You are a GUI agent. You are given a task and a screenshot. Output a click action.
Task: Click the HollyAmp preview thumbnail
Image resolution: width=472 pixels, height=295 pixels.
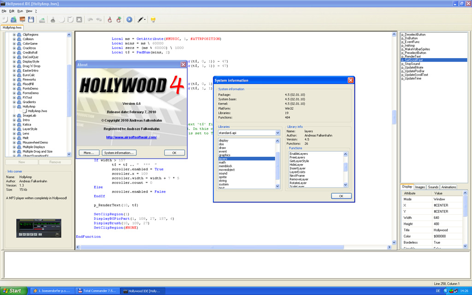(x=39, y=228)
